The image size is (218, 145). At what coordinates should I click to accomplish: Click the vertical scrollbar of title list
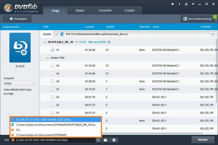217,71
